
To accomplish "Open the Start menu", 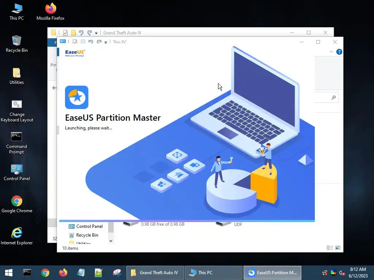I will tap(9, 273).
